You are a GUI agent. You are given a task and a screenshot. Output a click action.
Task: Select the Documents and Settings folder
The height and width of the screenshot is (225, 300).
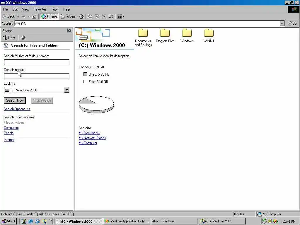143,38
